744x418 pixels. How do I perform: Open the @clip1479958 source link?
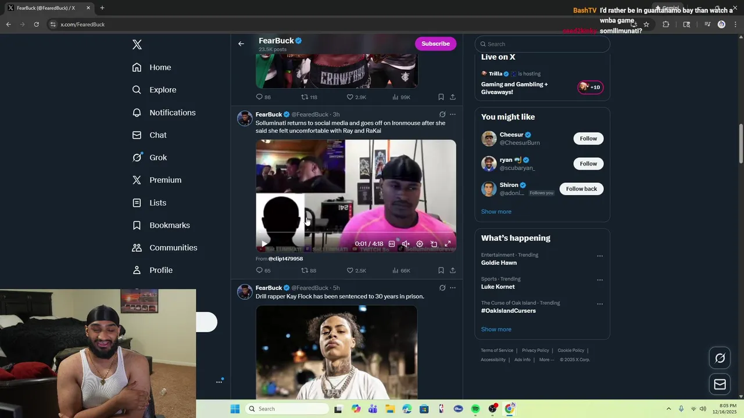(285, 259)
